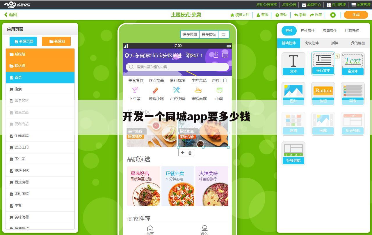The image size is (372, 235).
Task: Switch to 插件 subtab
Action: pyautogui.click(x=335, y=43)
